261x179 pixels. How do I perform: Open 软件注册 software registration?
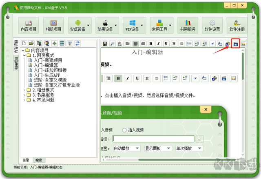click(x=237, y=25)
